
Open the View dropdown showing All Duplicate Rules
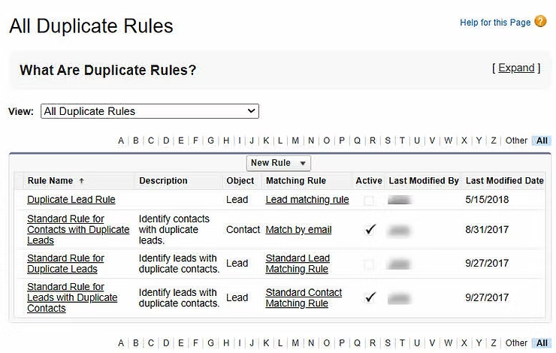[x=150, y=111]
